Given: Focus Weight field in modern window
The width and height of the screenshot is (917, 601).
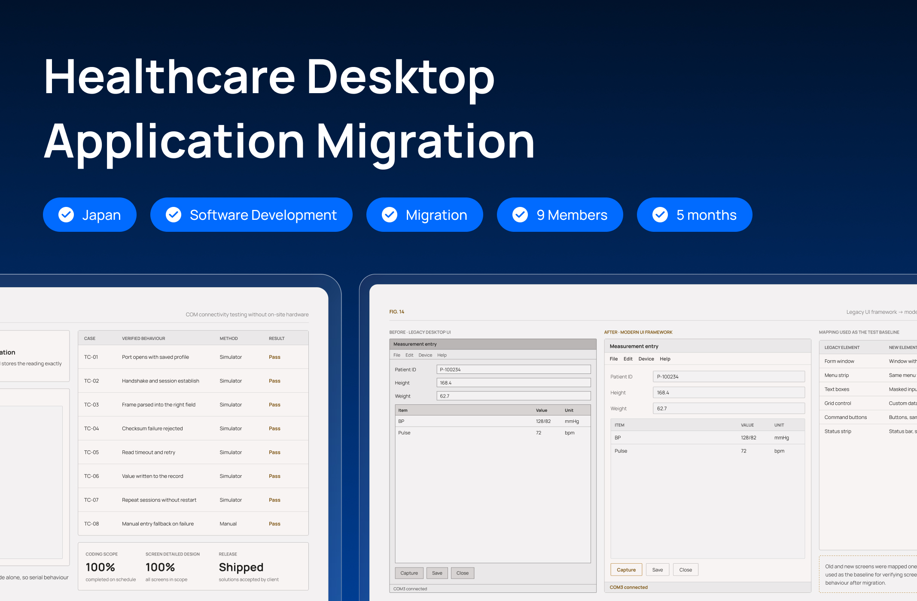Looking at the screenshot, I should click(x=729, y=408).
